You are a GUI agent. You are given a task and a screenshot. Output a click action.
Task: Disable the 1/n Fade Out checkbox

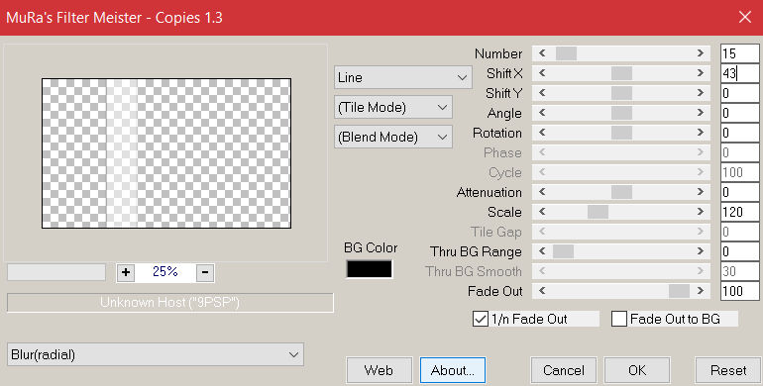click(x=481, y=319)
